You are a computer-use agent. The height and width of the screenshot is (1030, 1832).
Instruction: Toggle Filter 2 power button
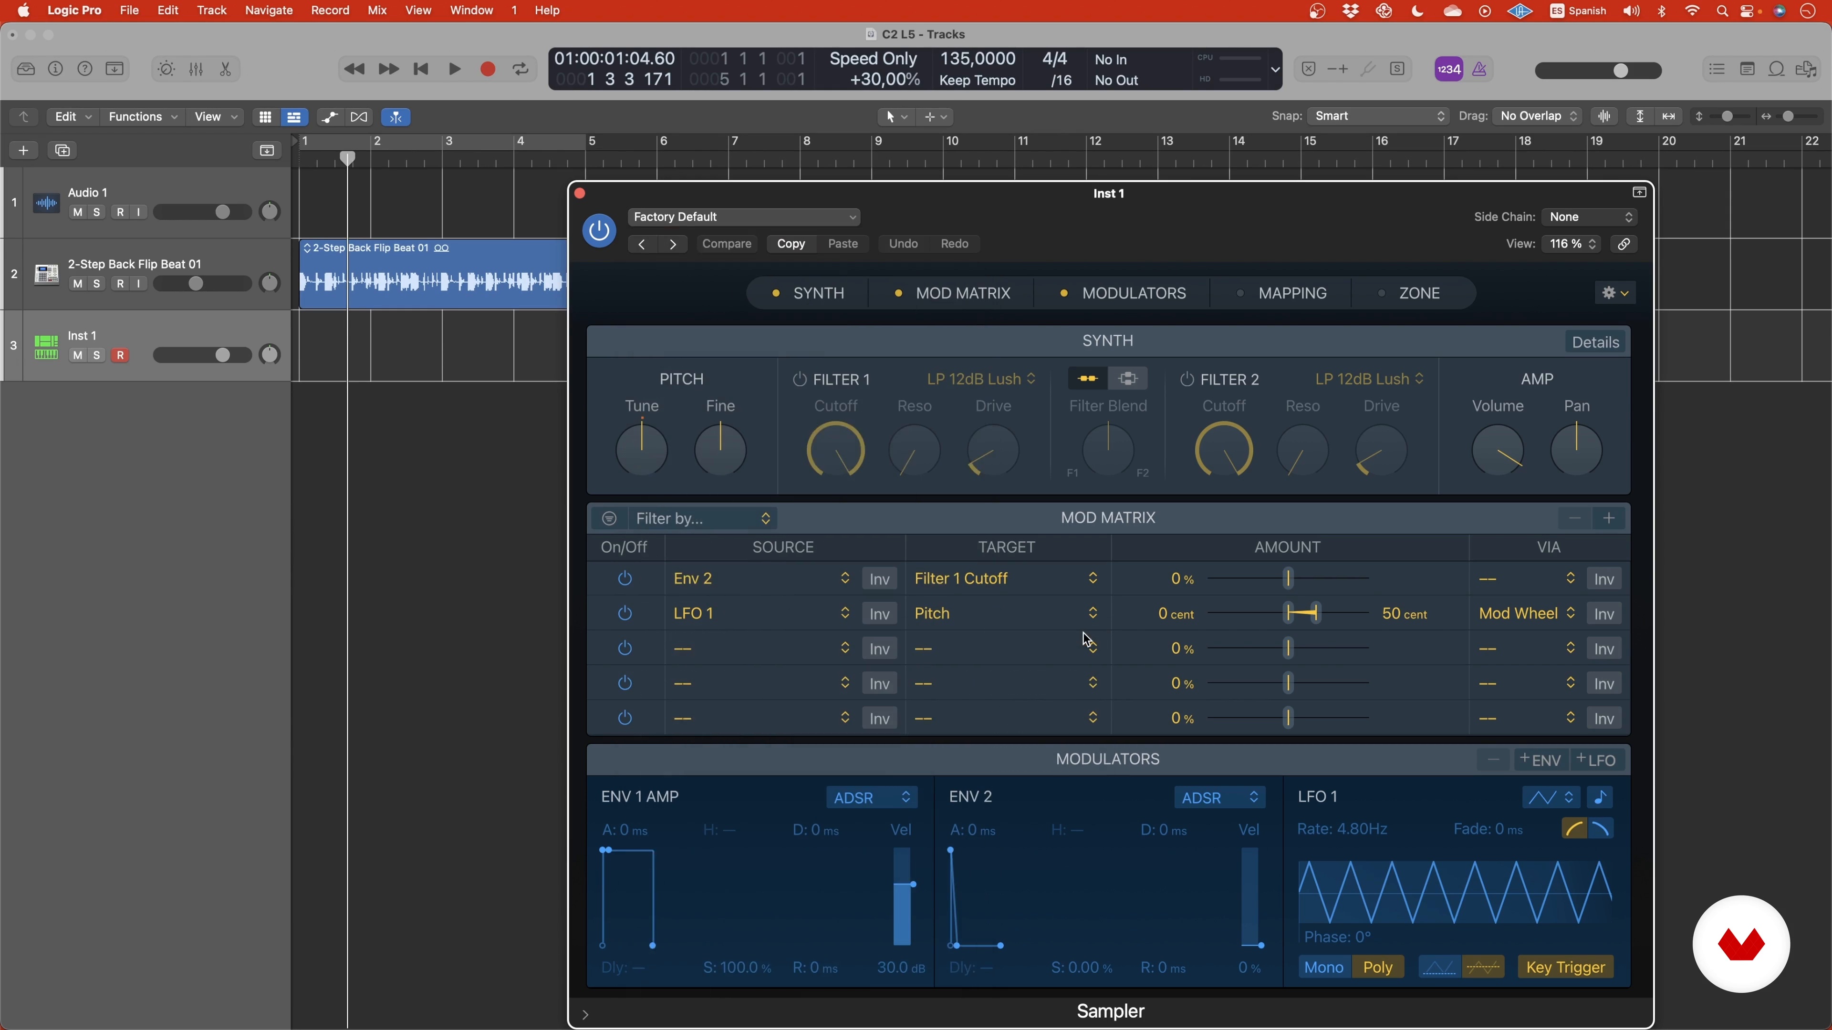(x=1187, y=380)
